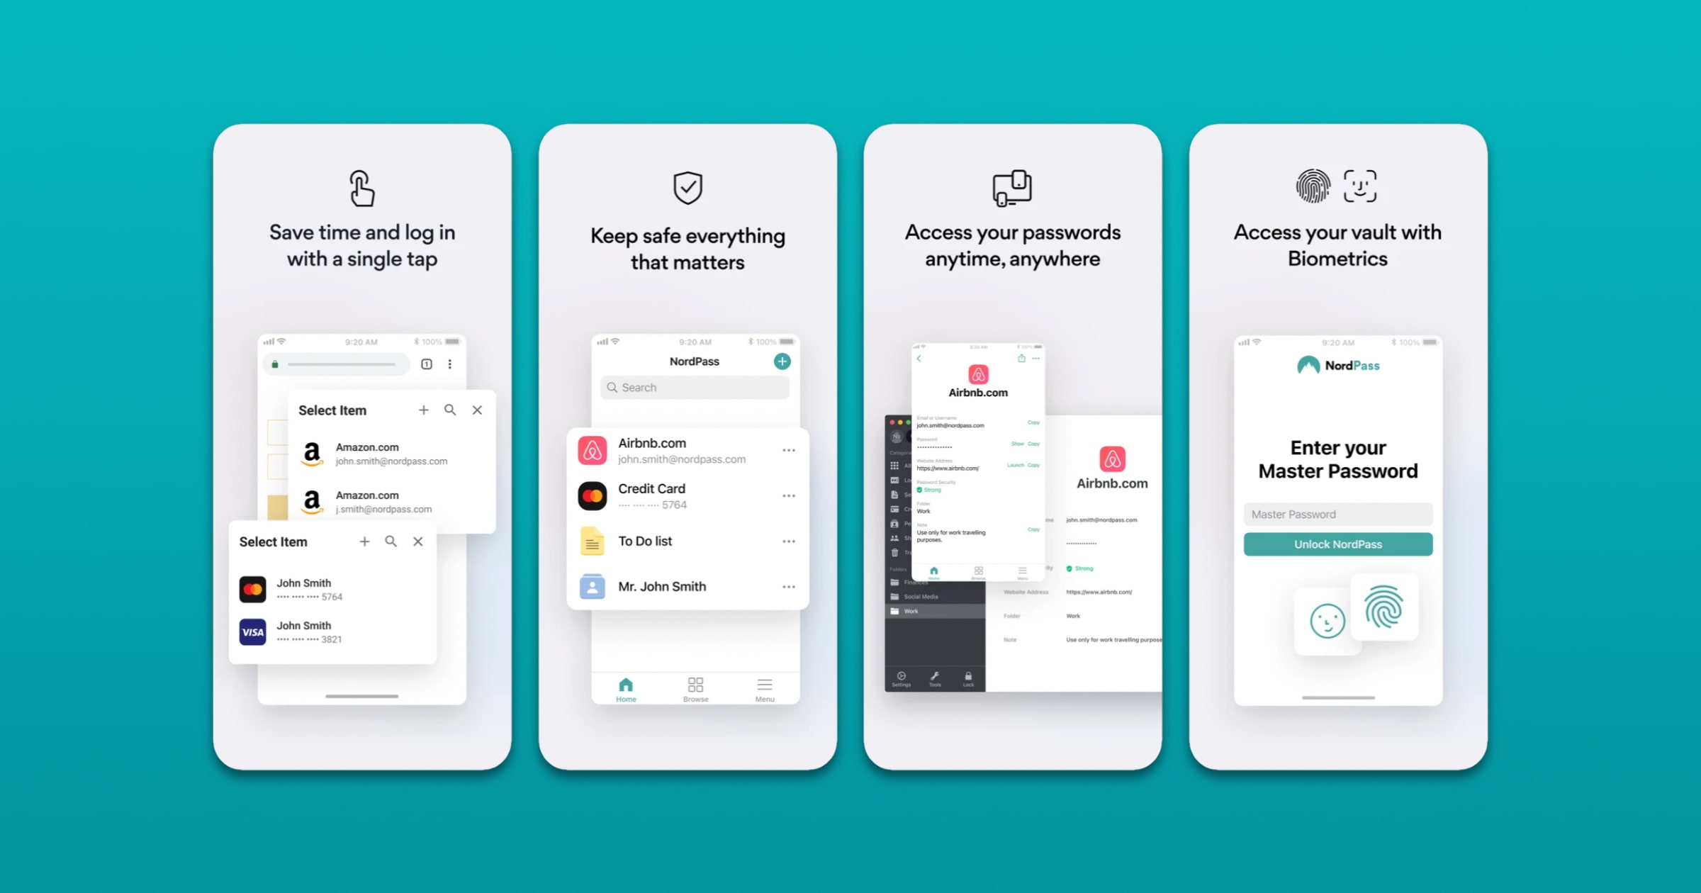Image resolution: width=1701 pixels, height=893 pixels.
Task: Select John Smith Mastercard item
Action: pos(328,588)
